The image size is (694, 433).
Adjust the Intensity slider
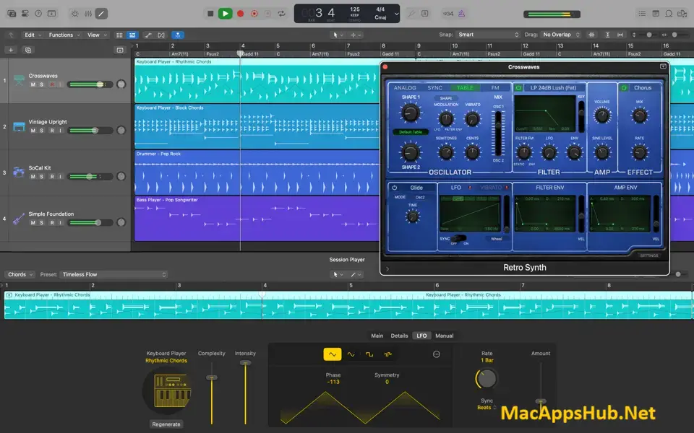click(245, 393)
